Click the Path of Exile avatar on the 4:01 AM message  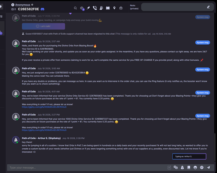pyautogui.click(x=16, y=94)
